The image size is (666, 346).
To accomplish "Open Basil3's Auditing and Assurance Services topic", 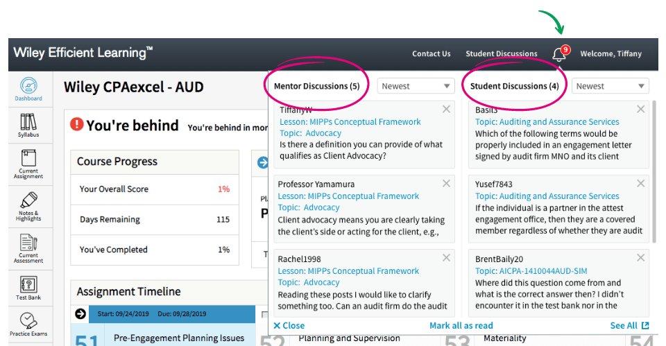I will point(547,122).
